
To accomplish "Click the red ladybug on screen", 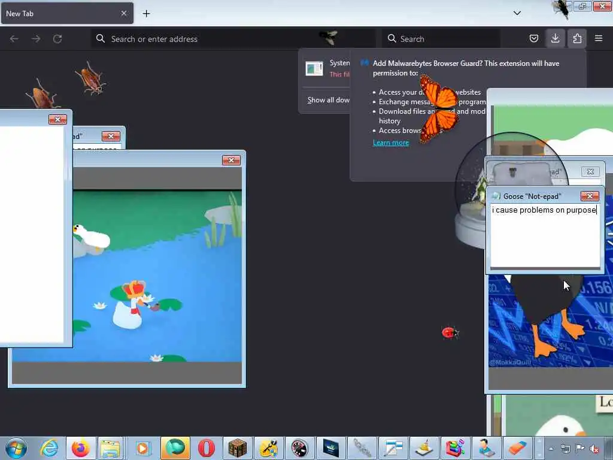I will (450, 333).
